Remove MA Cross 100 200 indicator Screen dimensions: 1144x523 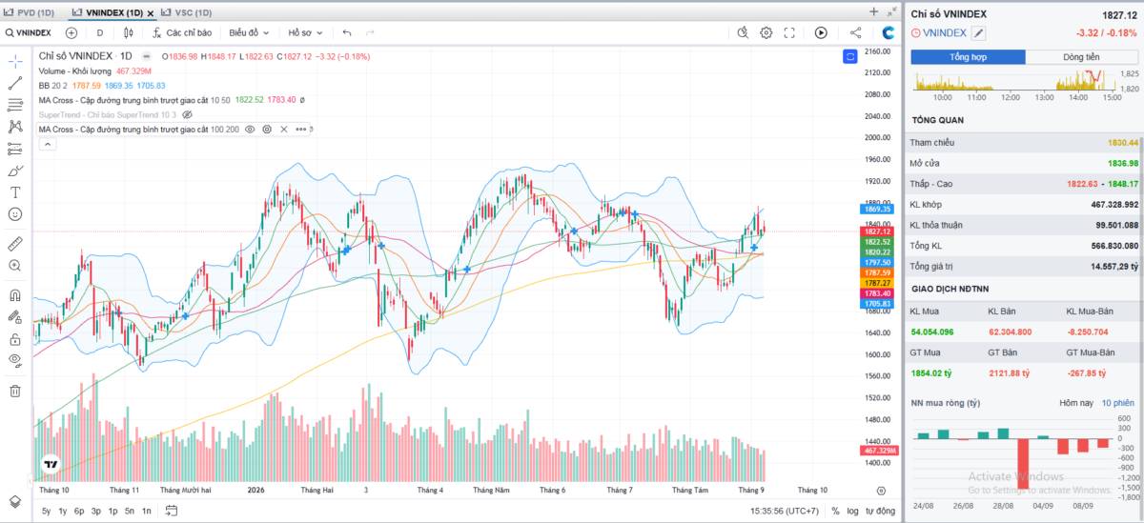pyautogui.click(x=283, y=129)
